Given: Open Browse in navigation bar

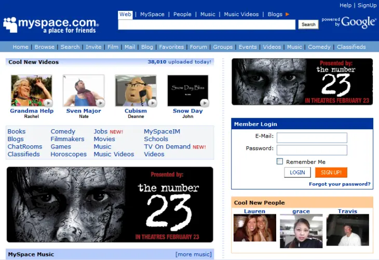Looking at the screenshot, I should (45, 47).
